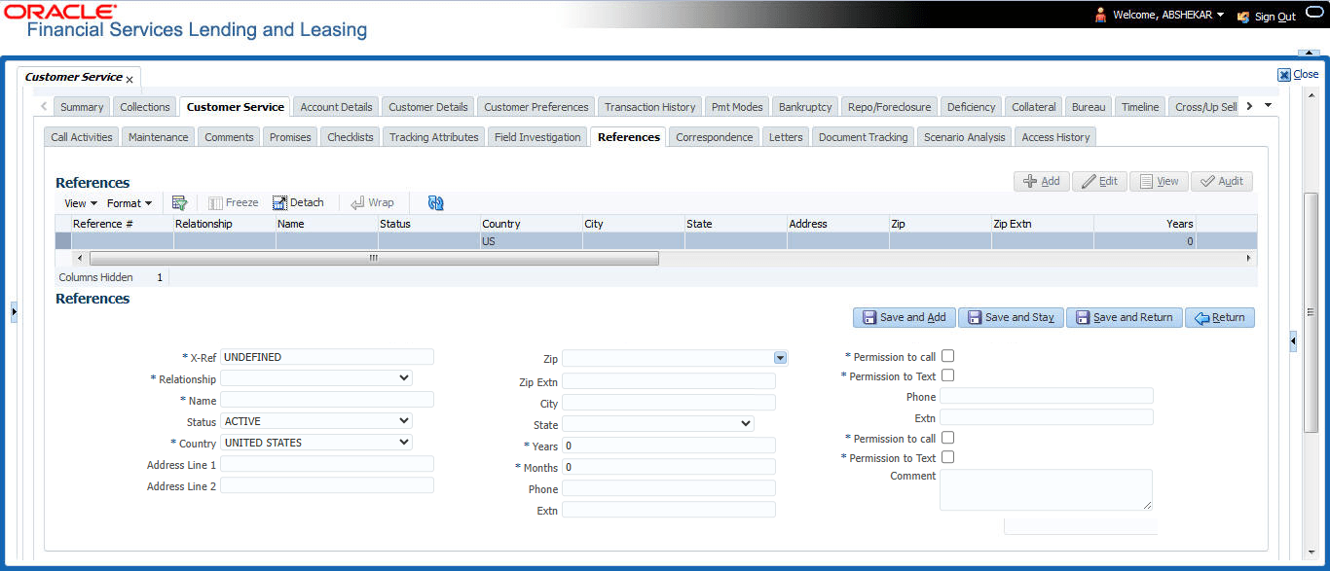Open the Zip dropdown arrow
The width and height of the screenshot is (1330, 571).
click(x=780, y=358)
